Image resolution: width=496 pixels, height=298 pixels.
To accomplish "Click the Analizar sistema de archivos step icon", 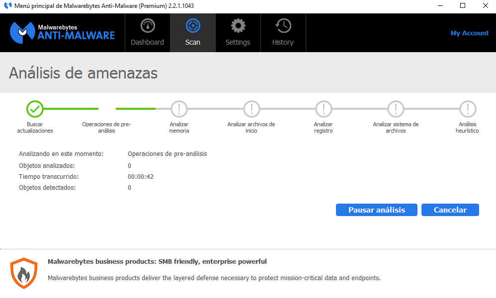I will (396, 109).
